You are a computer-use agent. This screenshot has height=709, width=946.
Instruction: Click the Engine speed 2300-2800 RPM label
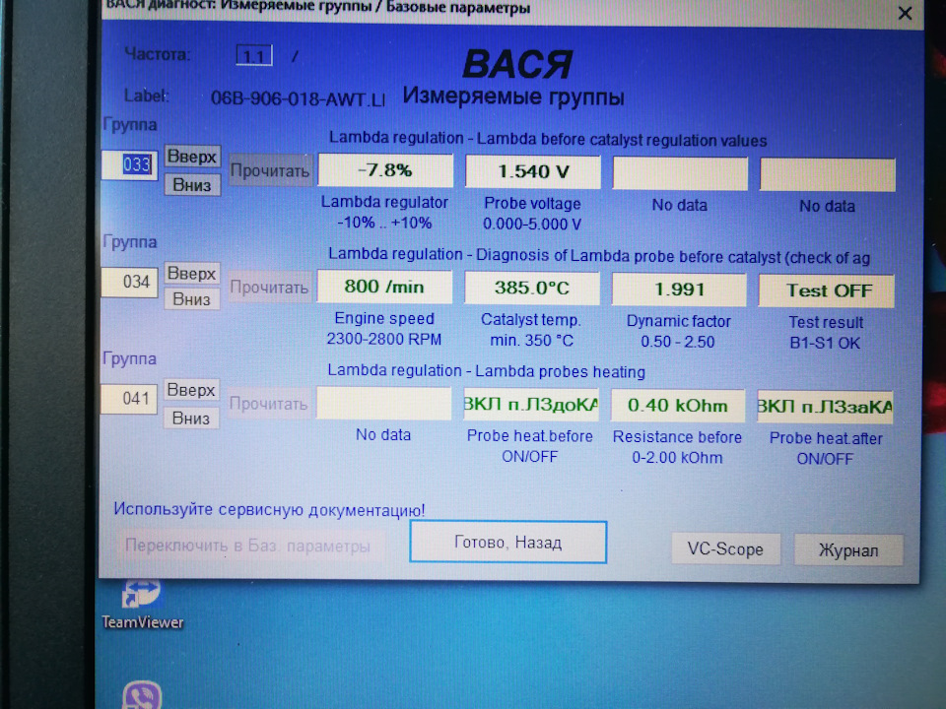pos(384,329)
